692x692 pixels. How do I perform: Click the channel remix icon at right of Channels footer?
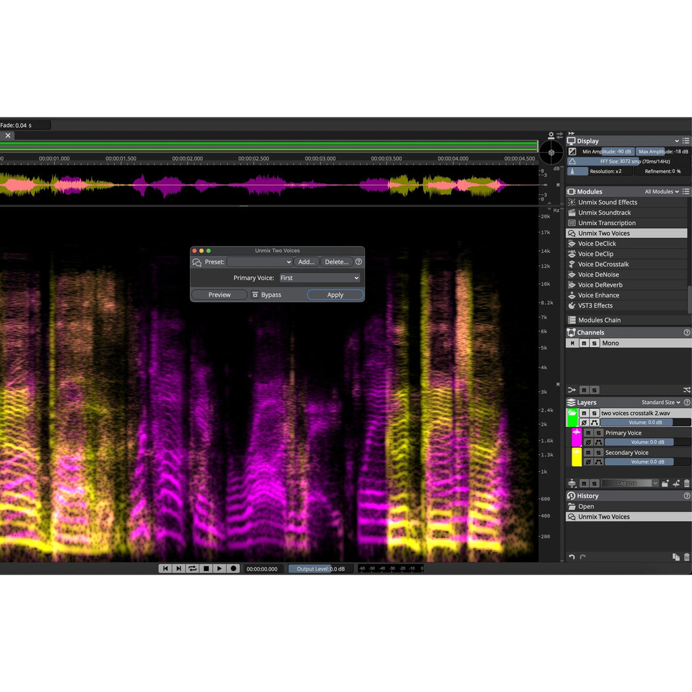[687, 390]
